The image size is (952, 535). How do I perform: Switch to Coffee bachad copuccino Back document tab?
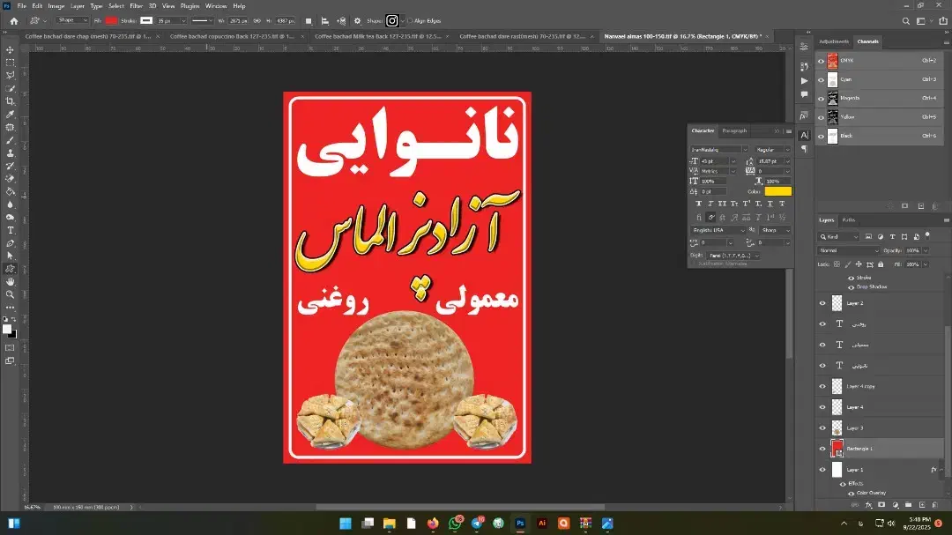tap(232, 36)
